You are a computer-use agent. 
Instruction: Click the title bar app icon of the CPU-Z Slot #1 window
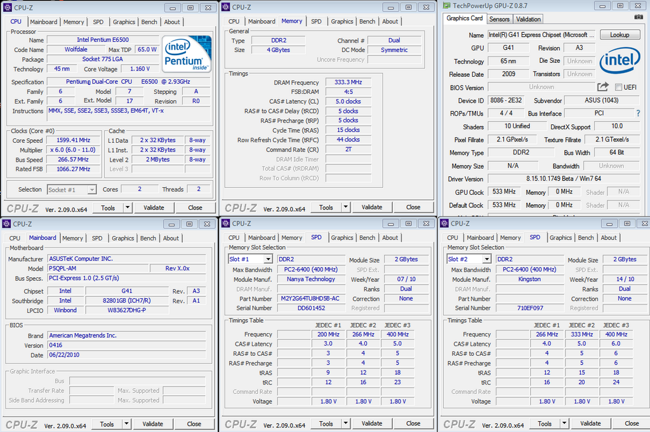pos(225,223)
